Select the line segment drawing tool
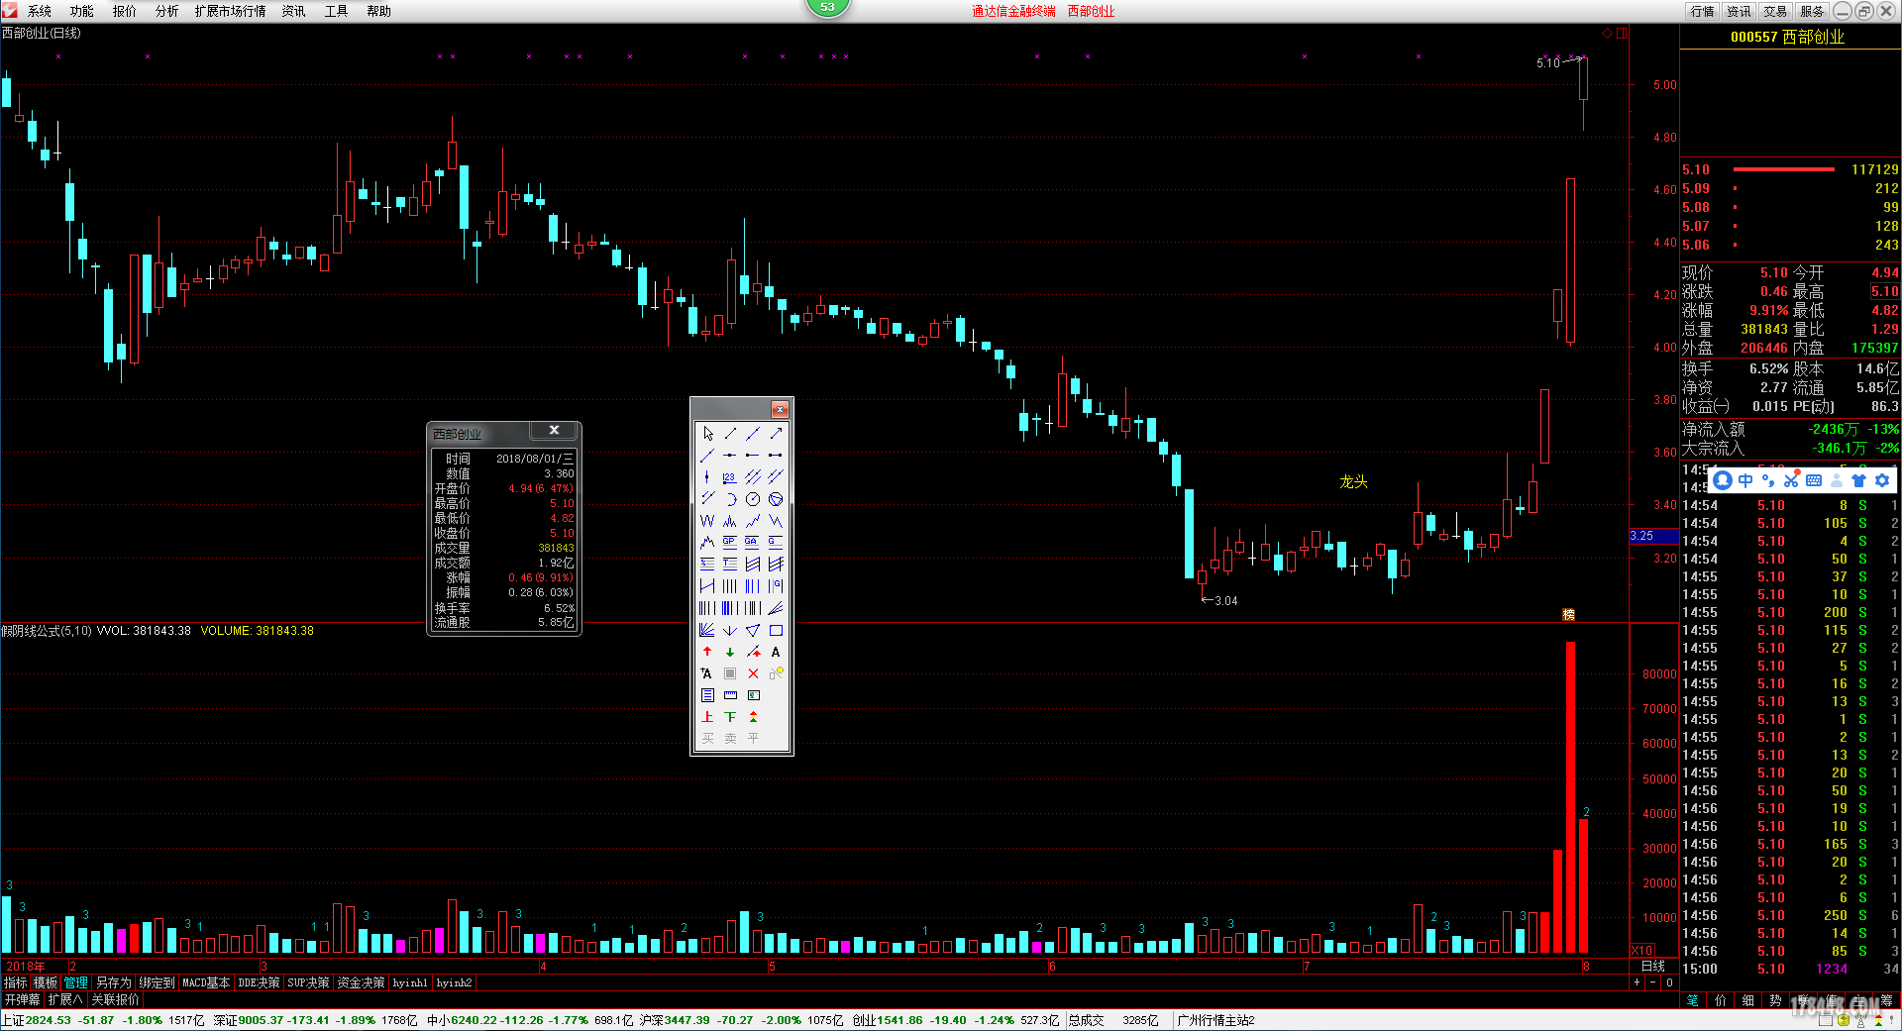 tap(730, 434)
